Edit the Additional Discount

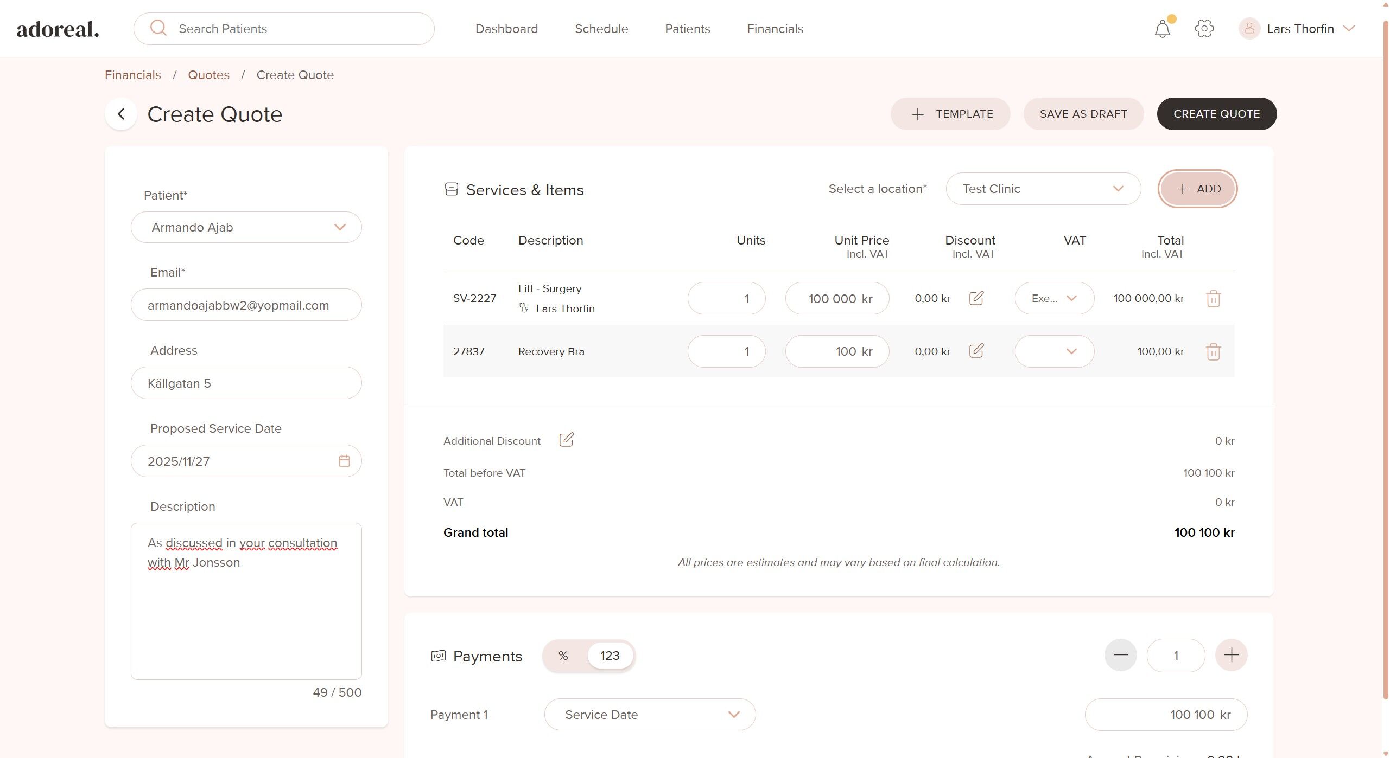566,440
